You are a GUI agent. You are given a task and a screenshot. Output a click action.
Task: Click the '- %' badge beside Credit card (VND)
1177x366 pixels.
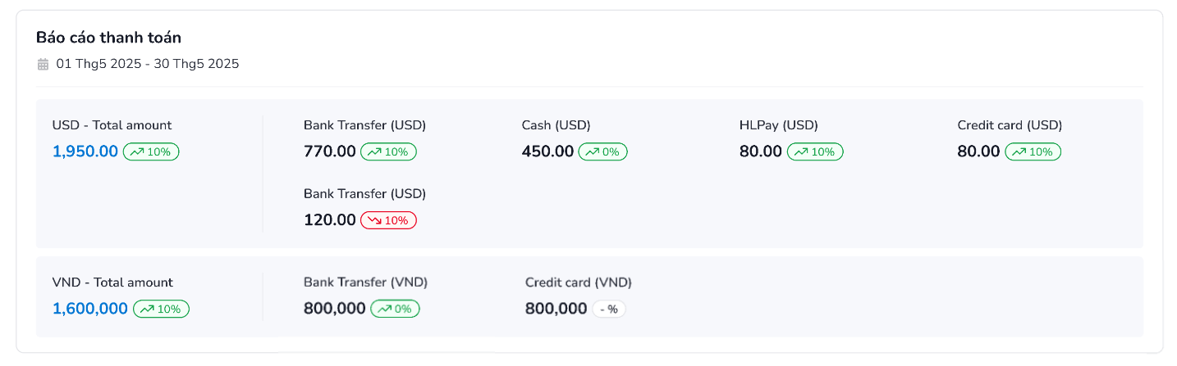[610, 309]
